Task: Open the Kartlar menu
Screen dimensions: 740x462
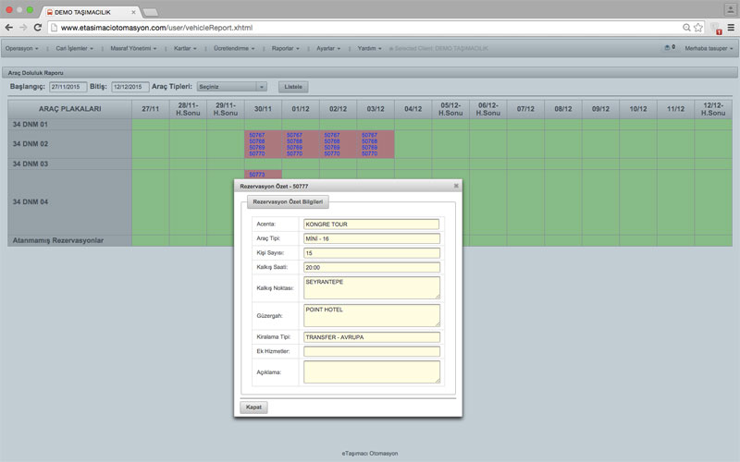Action: 185,49
